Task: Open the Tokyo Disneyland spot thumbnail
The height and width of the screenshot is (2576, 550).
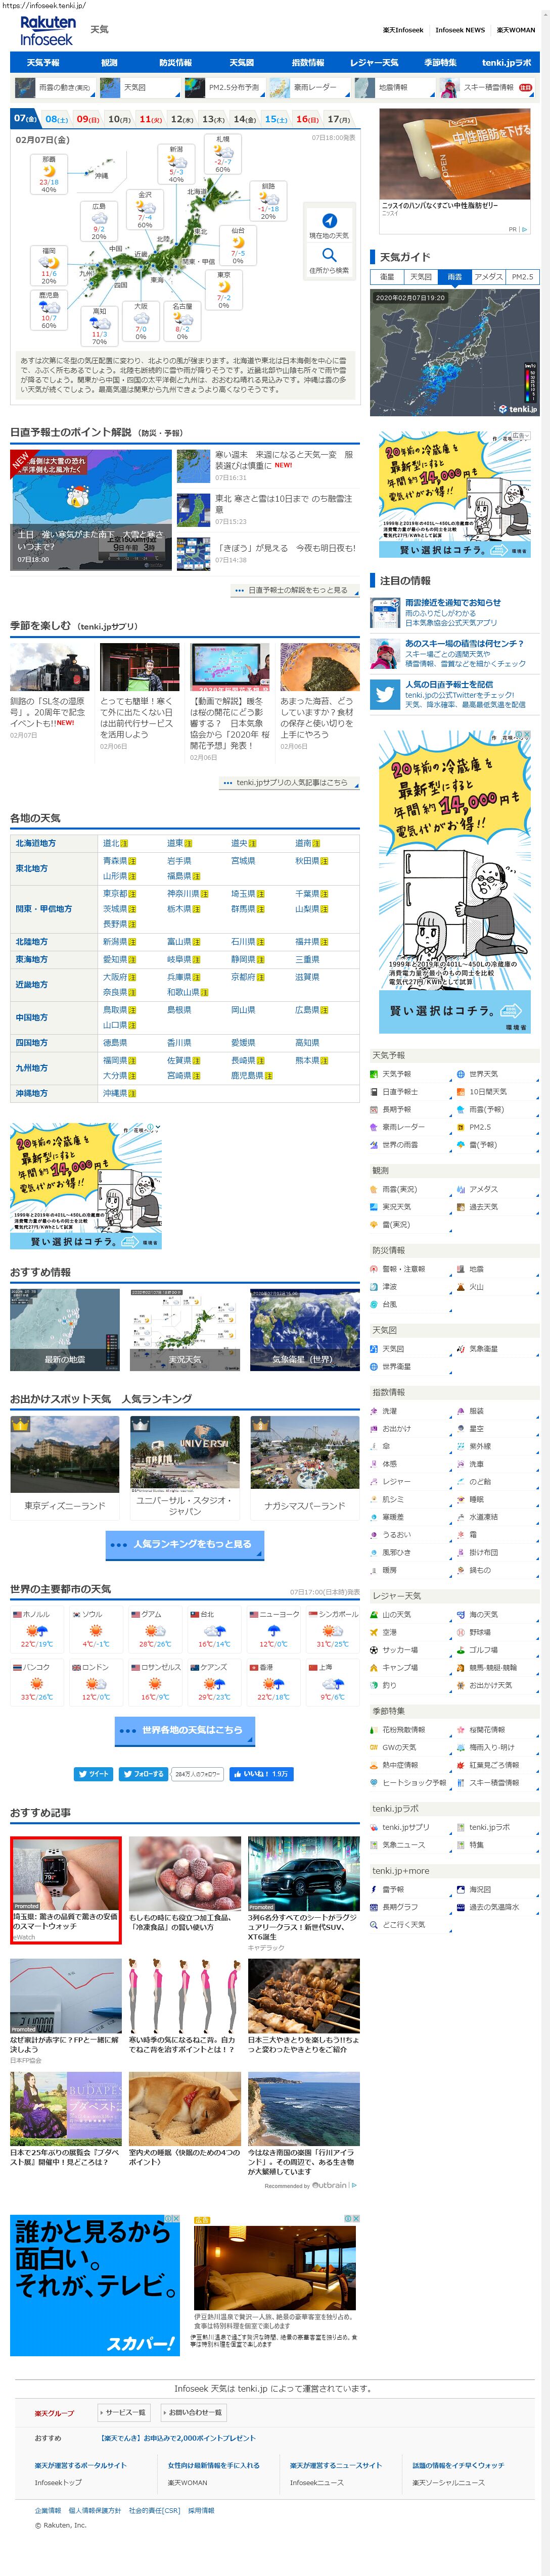Action: 65,1453
